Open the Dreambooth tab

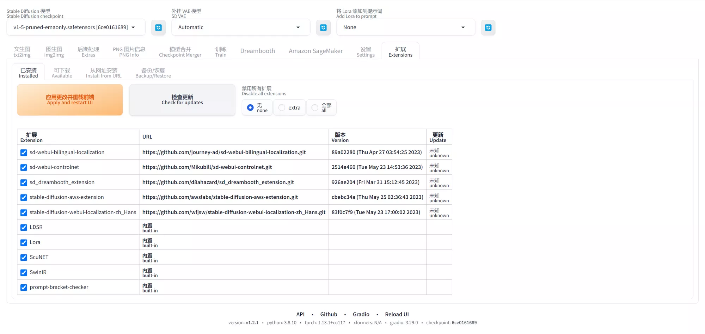pyautogui.click(x=258, y=51)
